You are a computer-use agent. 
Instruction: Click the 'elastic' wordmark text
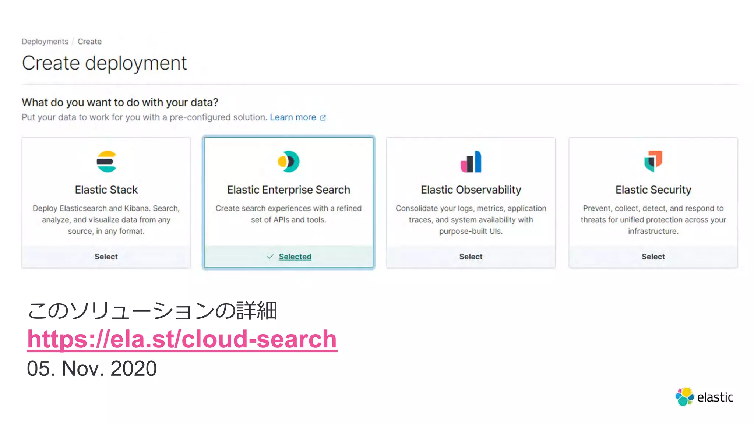715,397
